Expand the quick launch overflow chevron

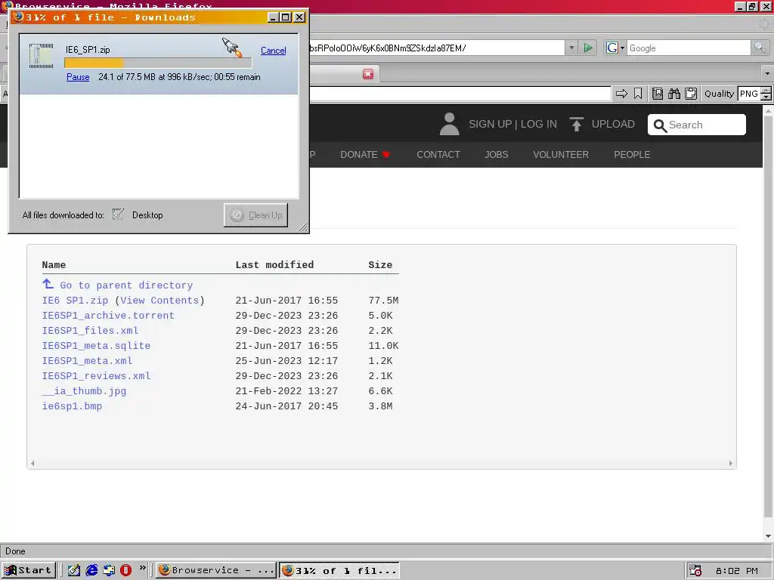(143, 568)
